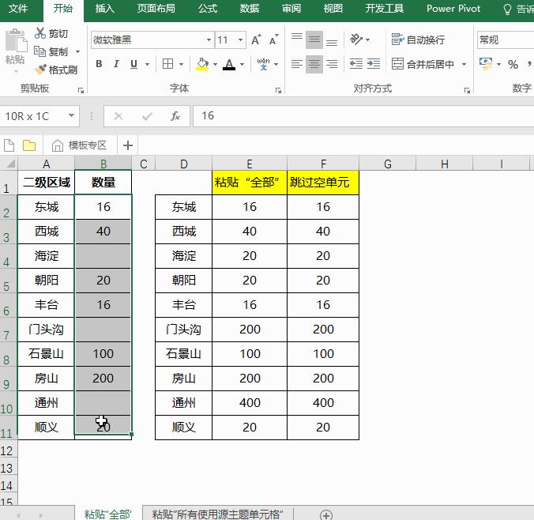Click the Copy button

click(x=51, y=52)
